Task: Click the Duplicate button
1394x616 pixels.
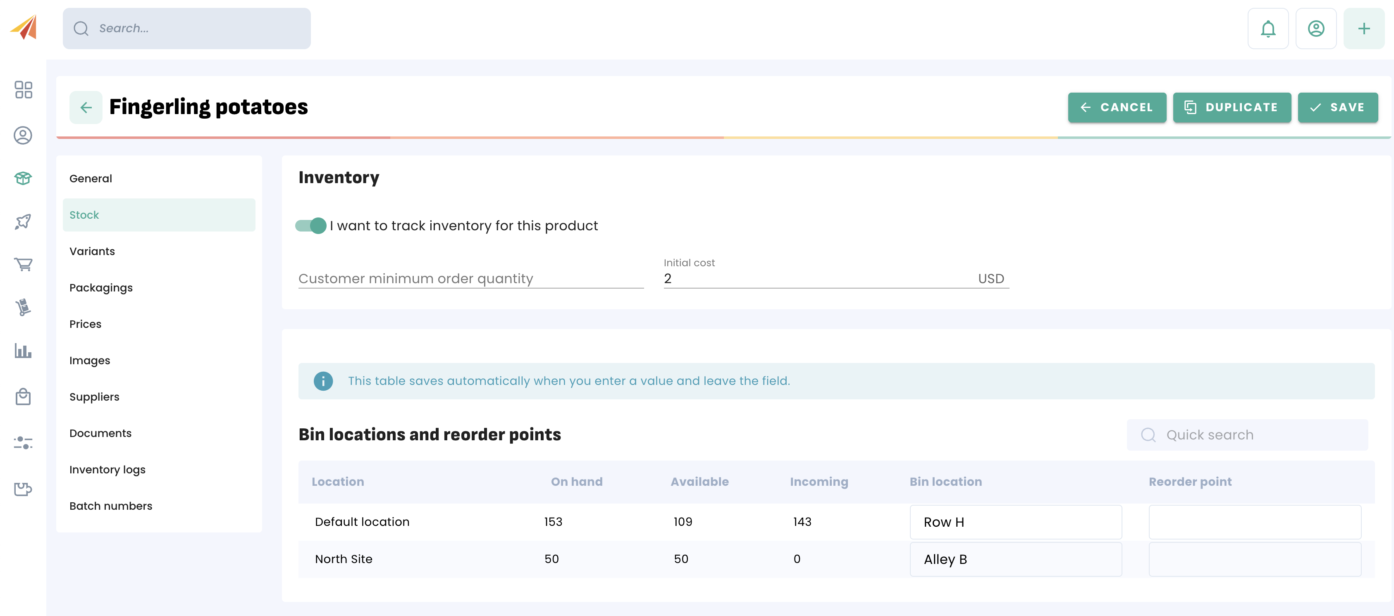Action: (x=1232, y=107)
